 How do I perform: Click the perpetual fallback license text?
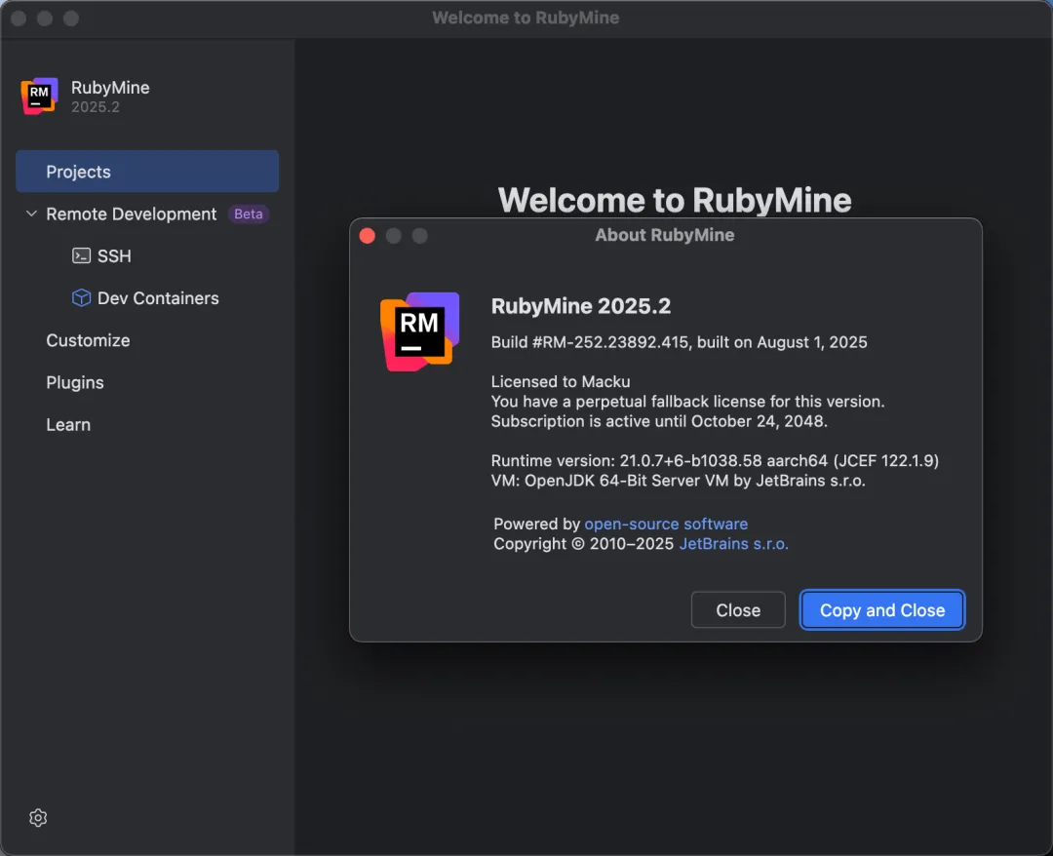coord(687,402)
